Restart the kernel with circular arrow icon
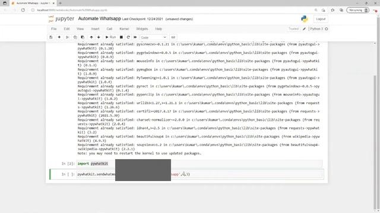This screenshot has width=380, height=213. [x=128, y=37]
